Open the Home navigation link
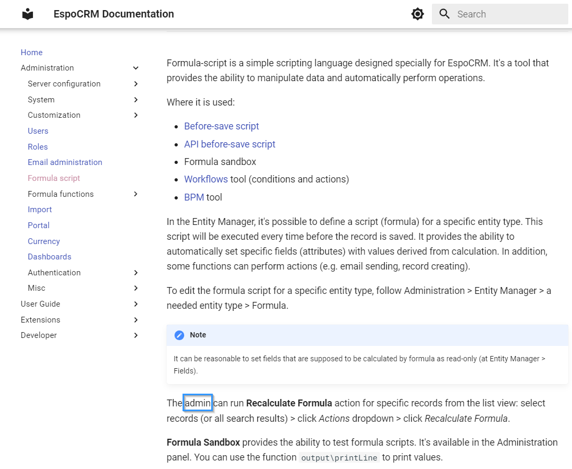 [x=31, y=53]
